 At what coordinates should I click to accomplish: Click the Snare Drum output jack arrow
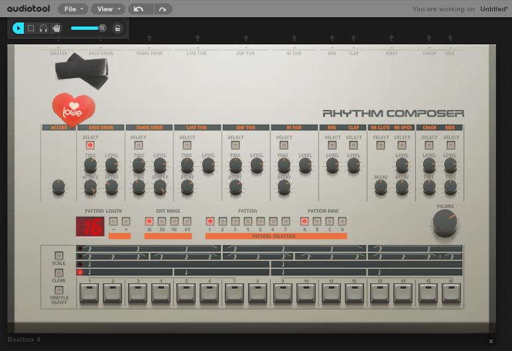tap(149, 38)
